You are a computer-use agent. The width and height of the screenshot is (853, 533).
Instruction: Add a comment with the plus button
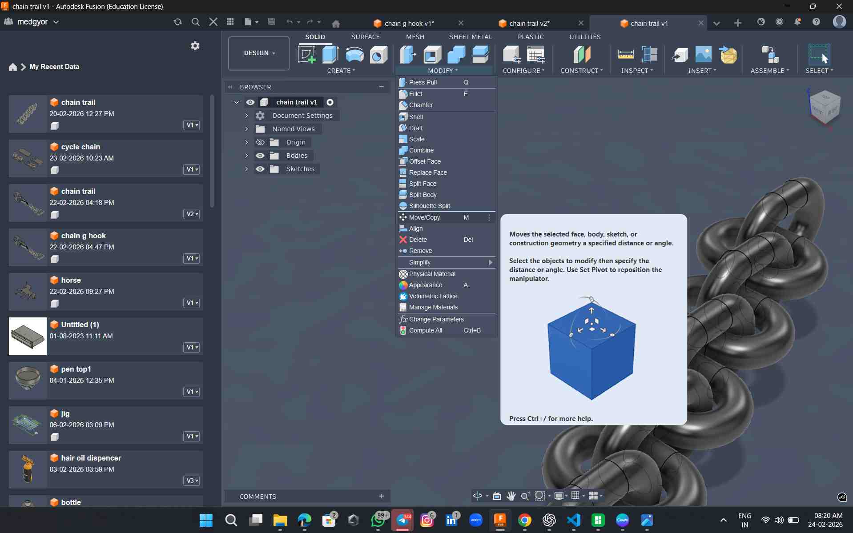click(381, 496)
